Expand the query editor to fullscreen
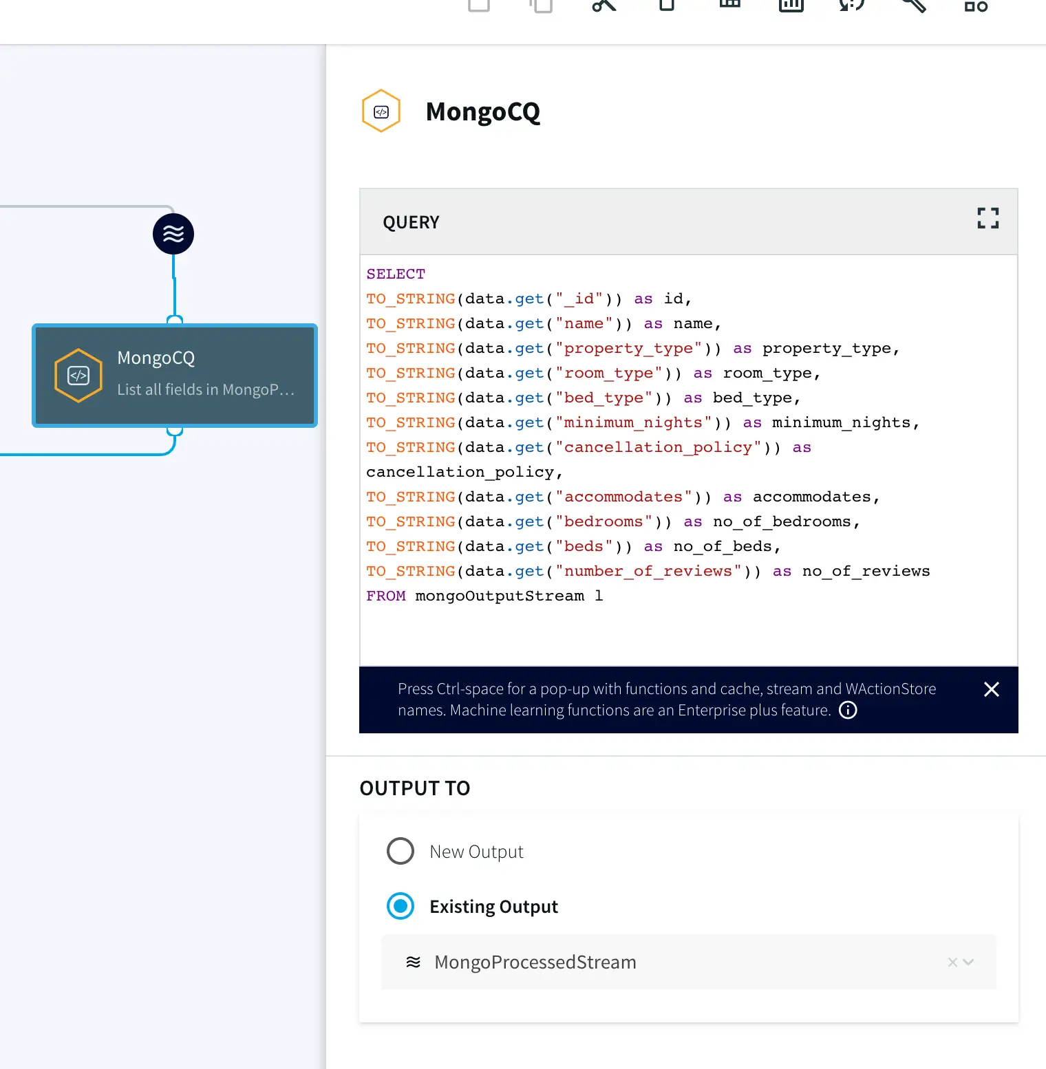 (x=988, y=219)
